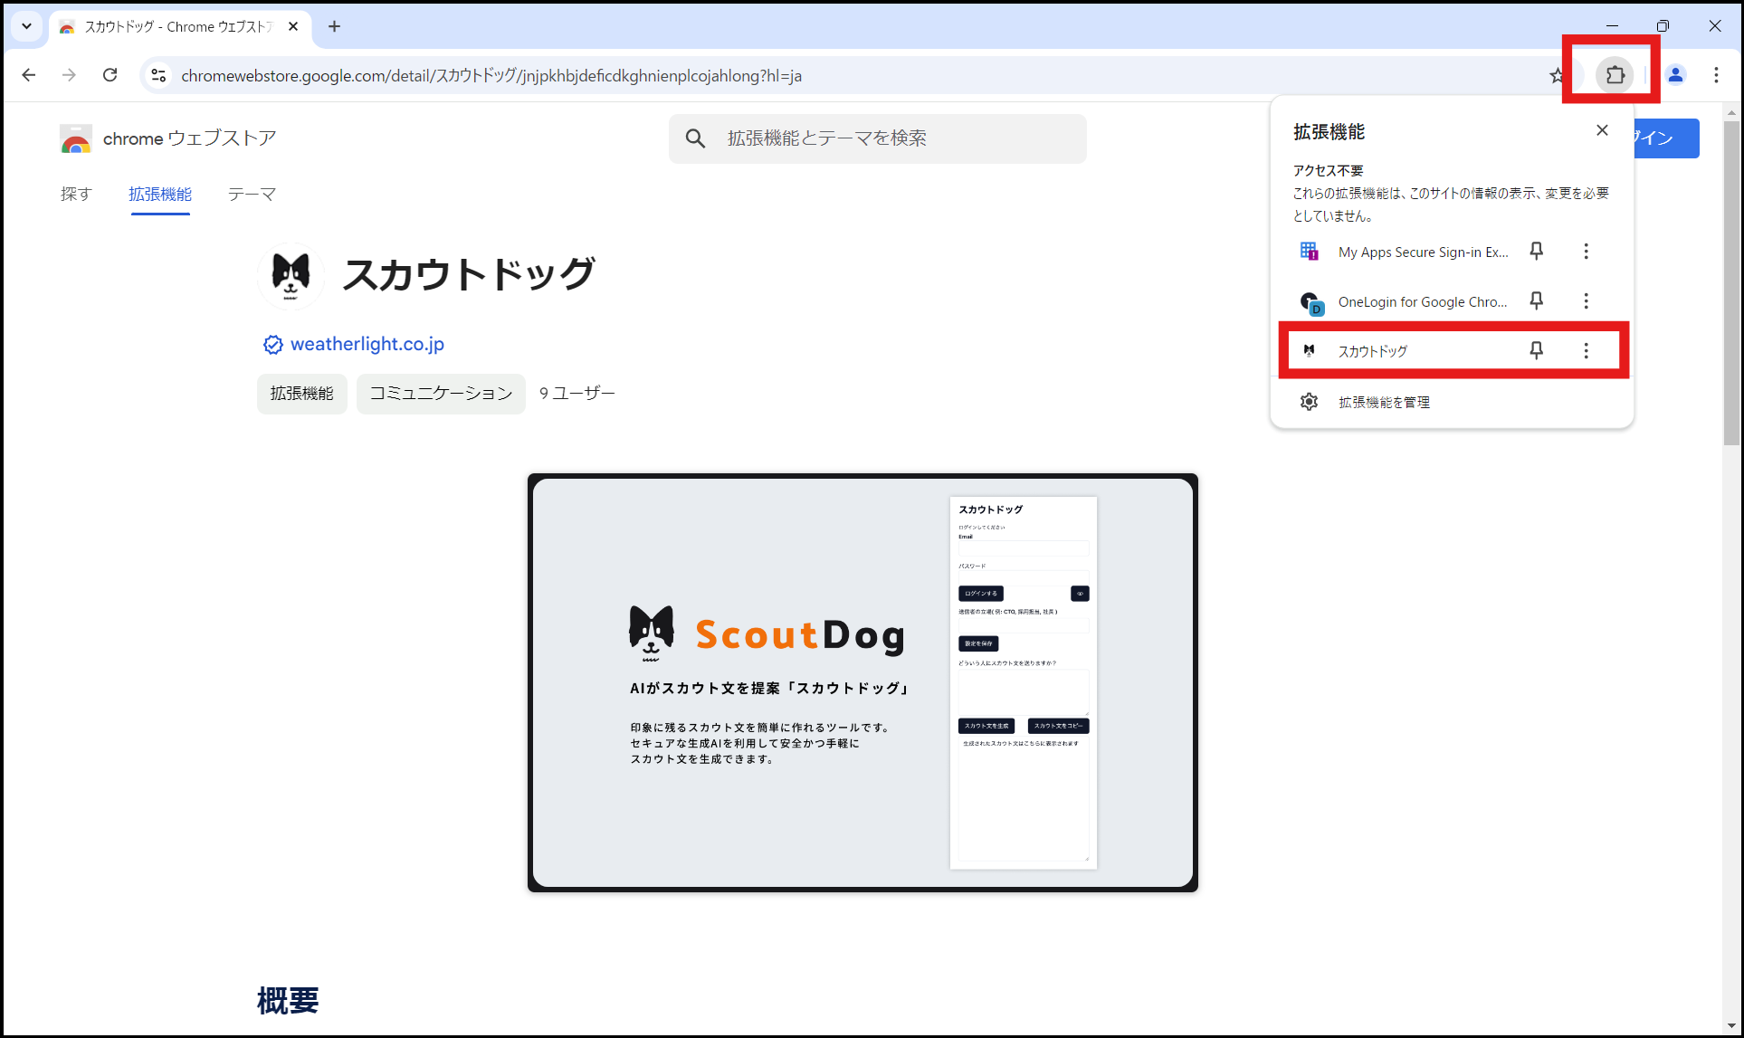Open the Chrome profile avatar
The image size is (1744, 1038).
click(x=1675, y=75)
